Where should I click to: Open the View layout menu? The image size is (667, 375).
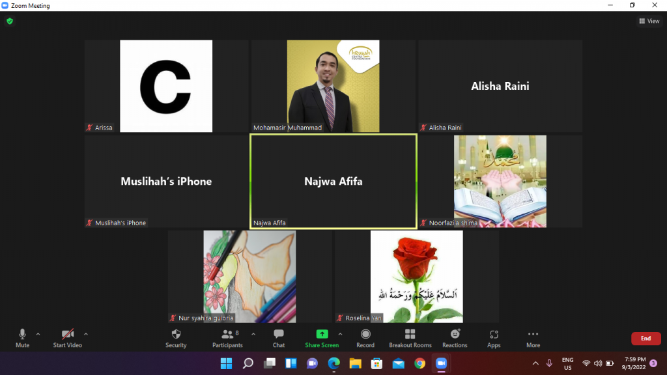[x=649, y=21]
